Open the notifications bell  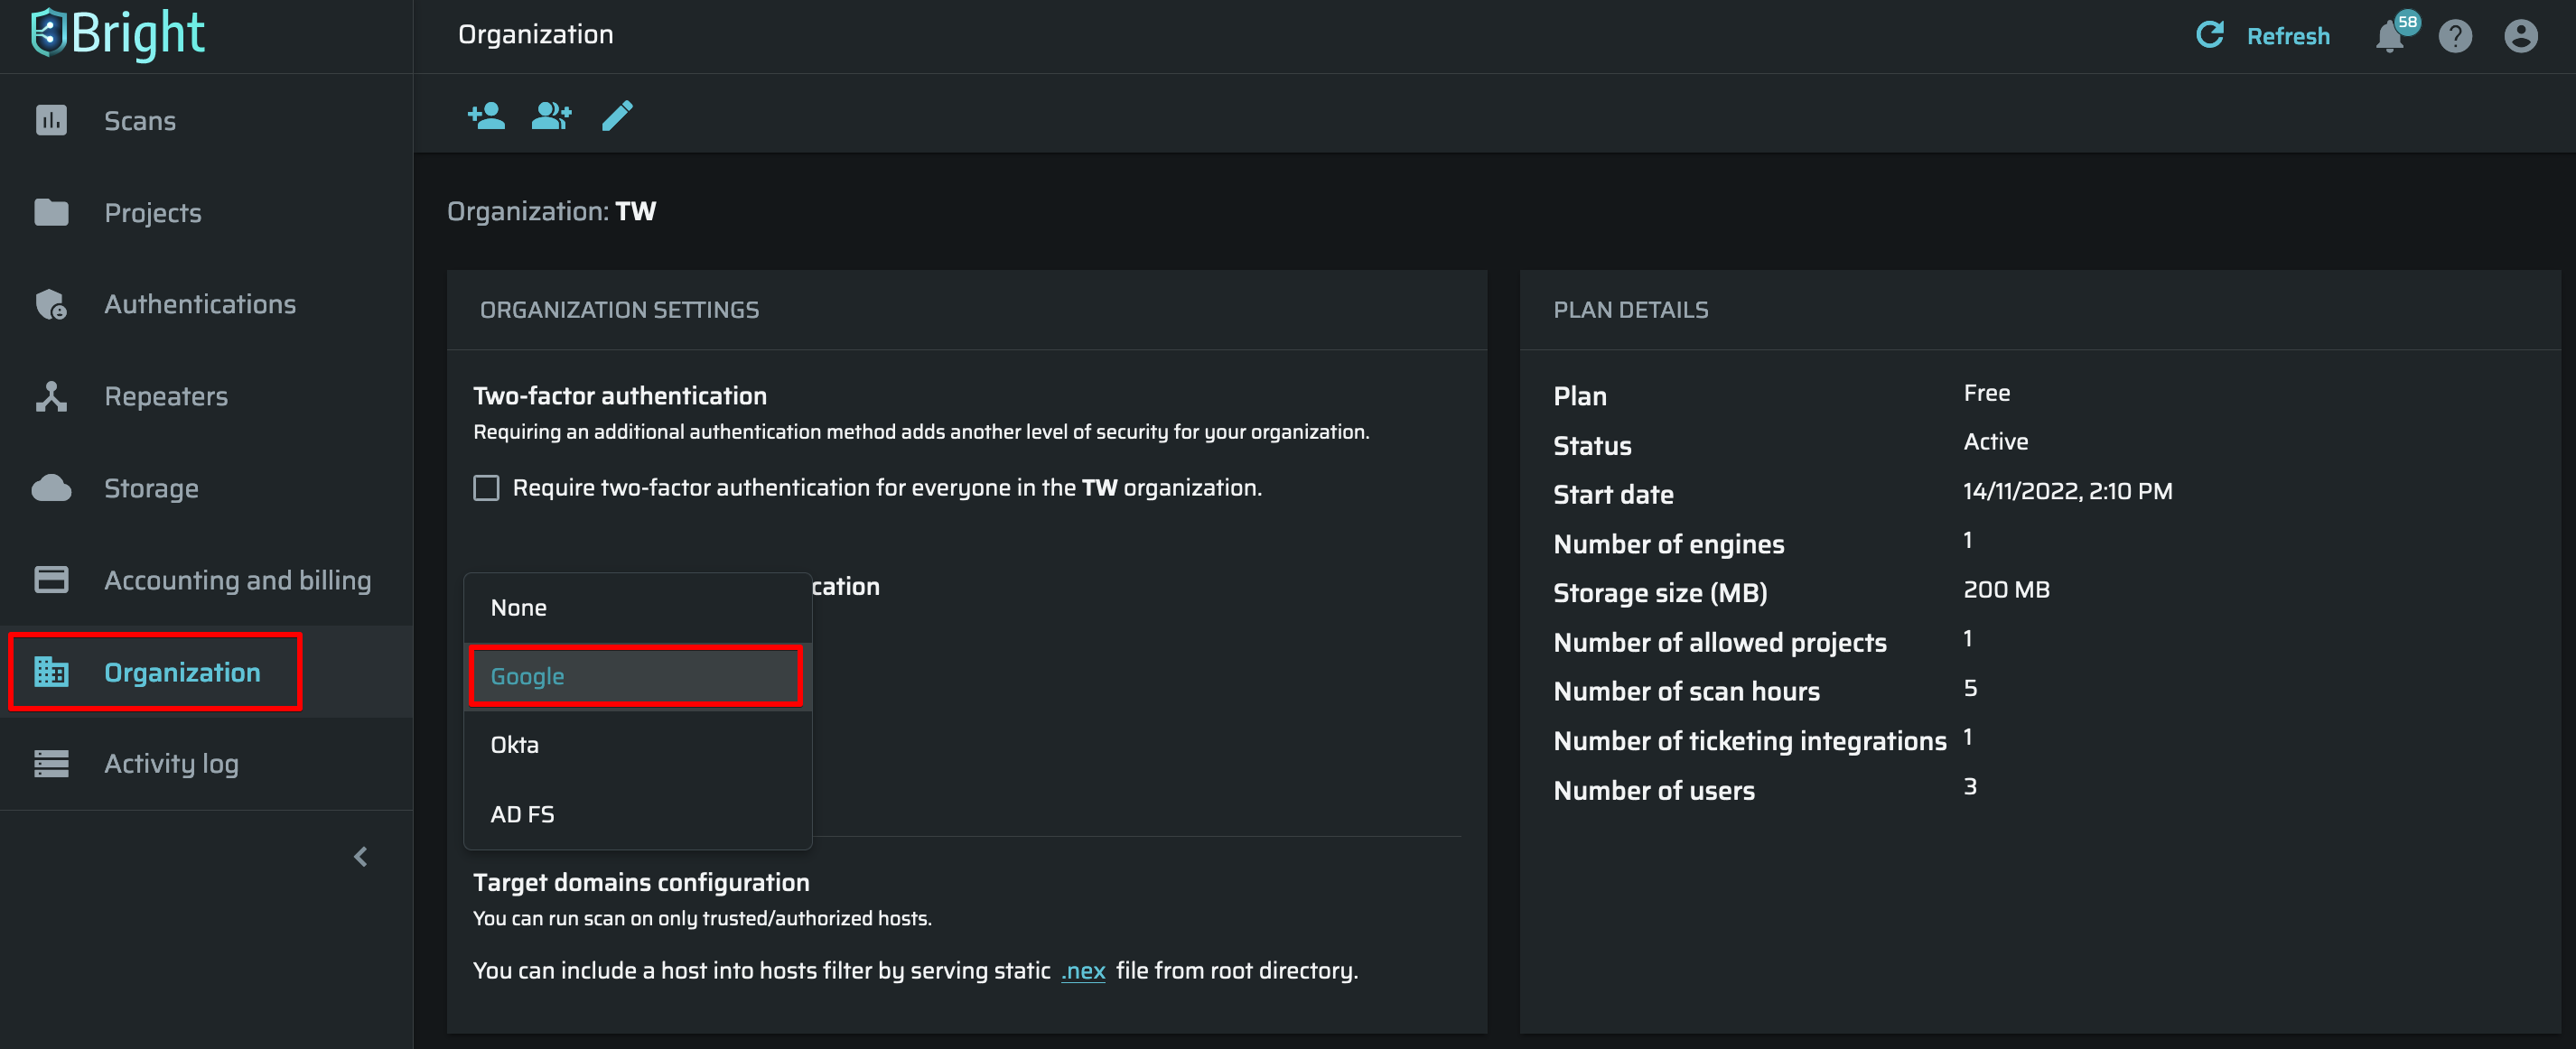[2389, 37]
